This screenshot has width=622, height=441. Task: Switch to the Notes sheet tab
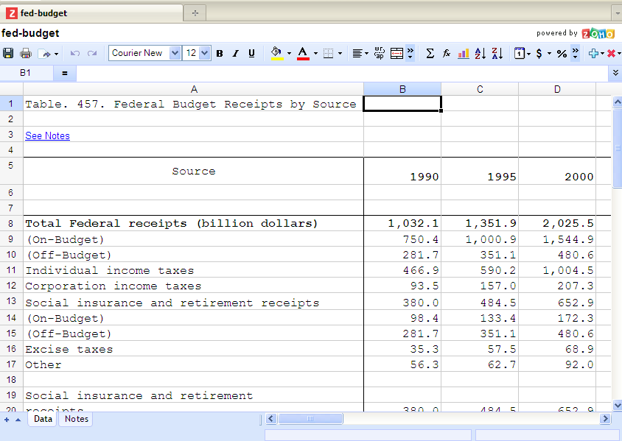pos(76,419)
